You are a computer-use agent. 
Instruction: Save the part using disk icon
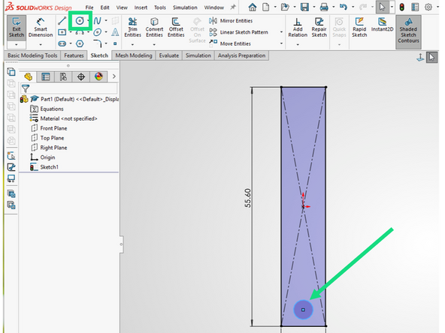pos(304,7)
